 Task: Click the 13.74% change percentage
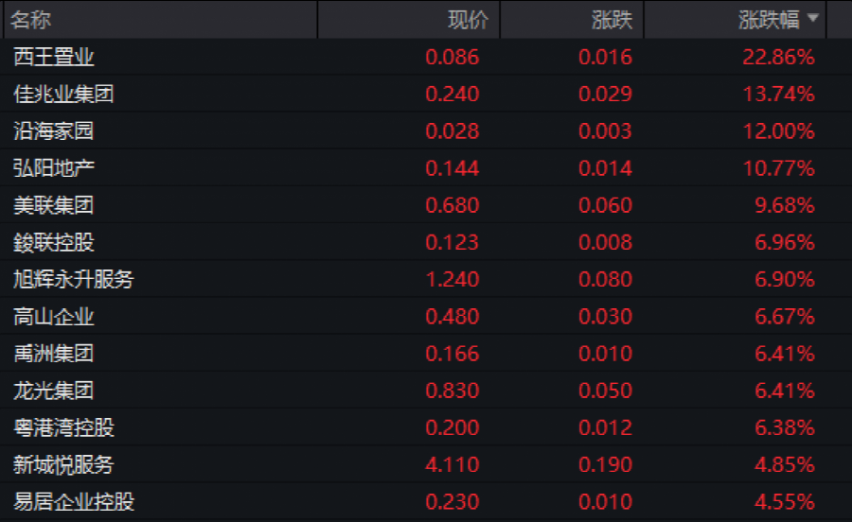pyautogui.click(x=779, y=94)
